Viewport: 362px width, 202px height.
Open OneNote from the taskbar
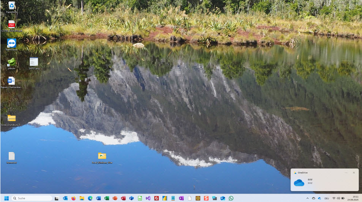[181, 198]
